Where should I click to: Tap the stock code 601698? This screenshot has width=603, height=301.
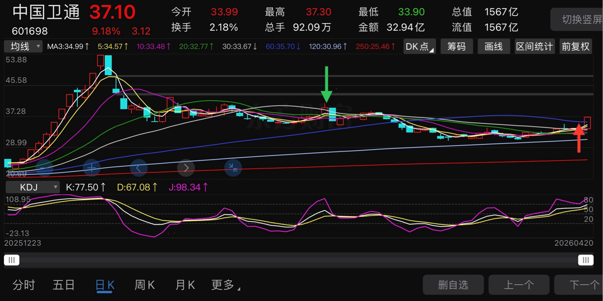point(30,31)
